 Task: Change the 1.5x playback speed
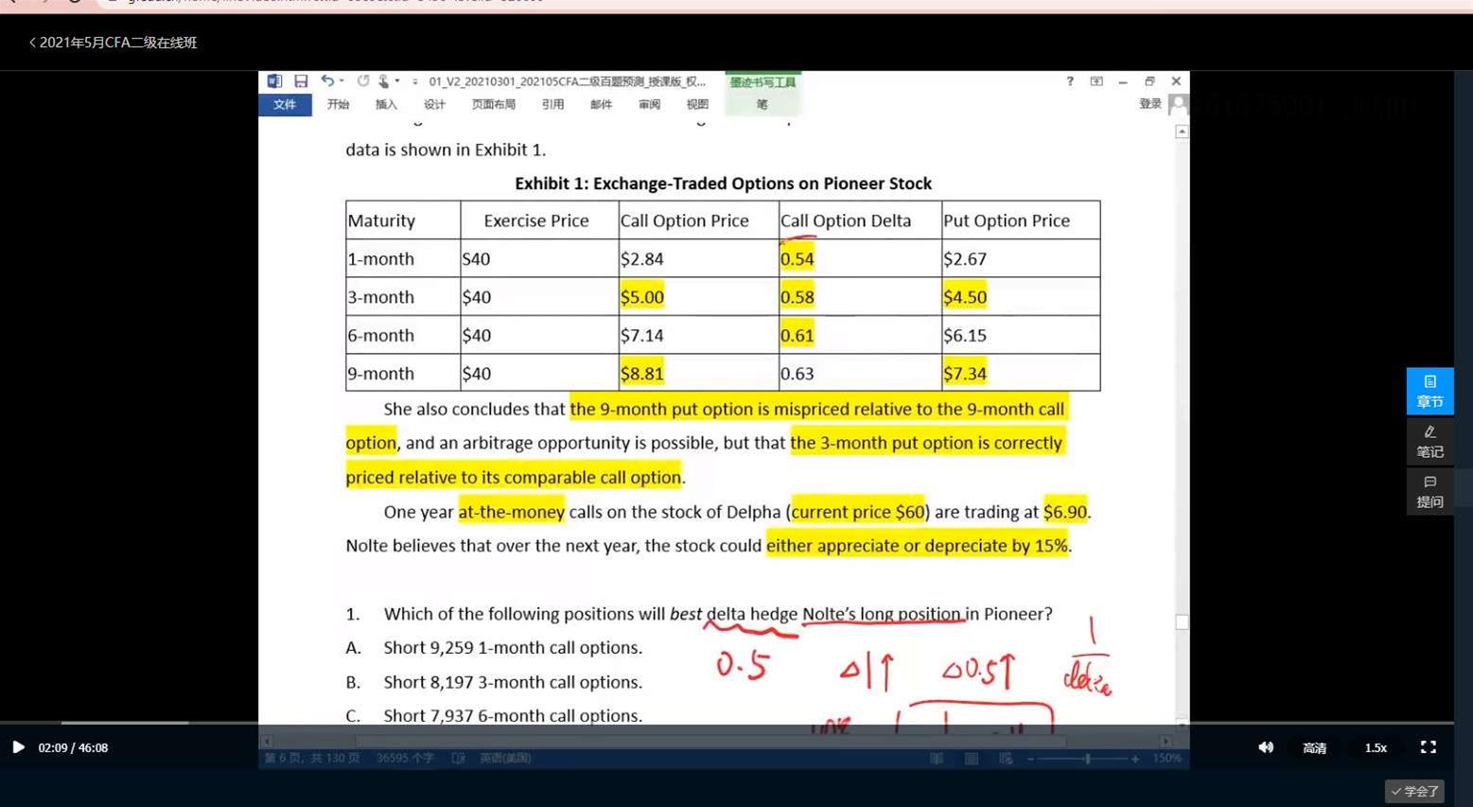[x=1376, y=748]
